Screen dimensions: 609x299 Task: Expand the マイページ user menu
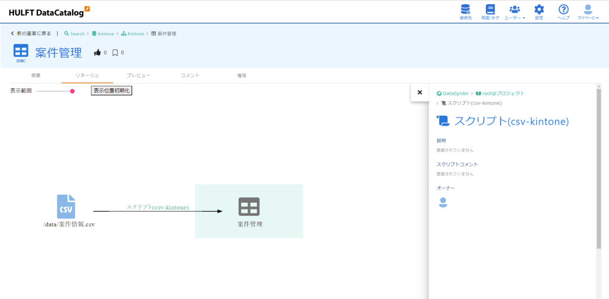pyautogui.click(x=588, y=12)
